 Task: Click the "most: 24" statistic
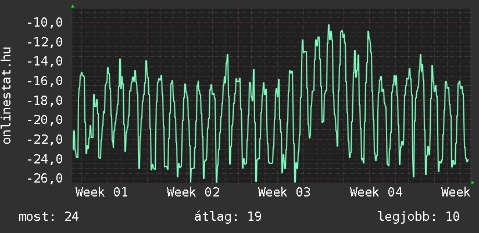49,217
